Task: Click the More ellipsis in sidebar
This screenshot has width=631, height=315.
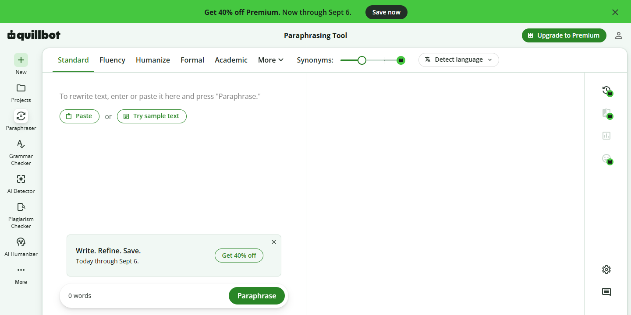Action: (x=21, y=270)
